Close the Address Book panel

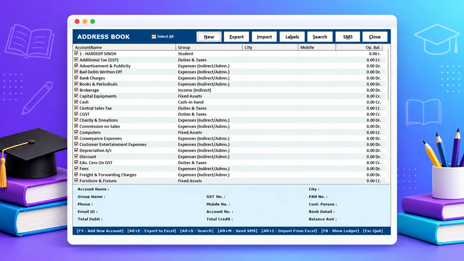pyautogui.click(x=375, y=37)
